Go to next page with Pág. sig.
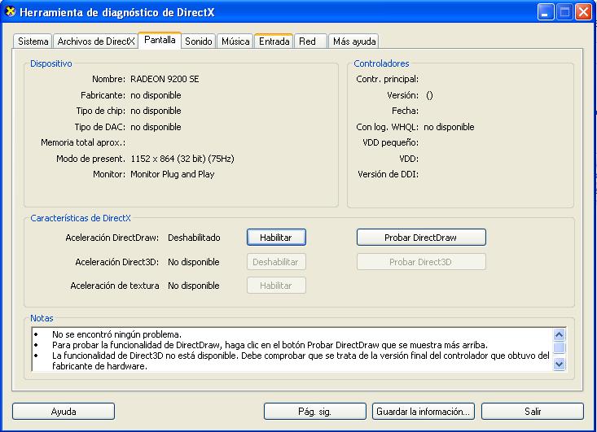597x432 pixels. 316,412
